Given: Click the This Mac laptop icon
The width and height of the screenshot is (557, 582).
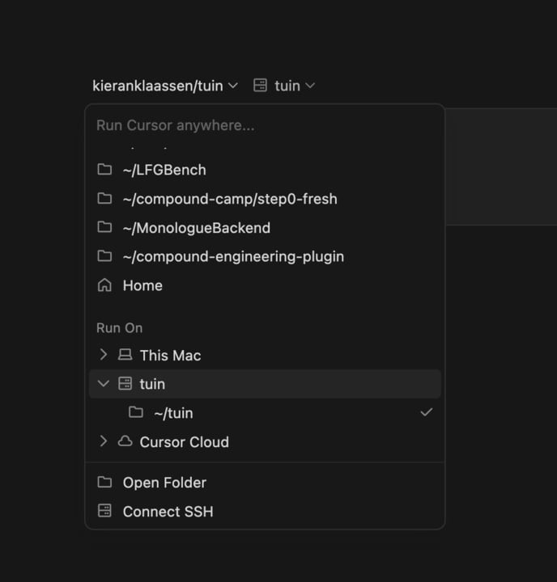Looking at the screenshot, I should tap(125, 355).
